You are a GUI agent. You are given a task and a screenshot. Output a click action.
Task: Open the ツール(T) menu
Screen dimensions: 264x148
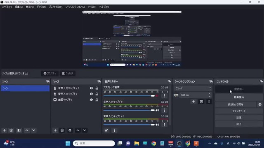92,7
